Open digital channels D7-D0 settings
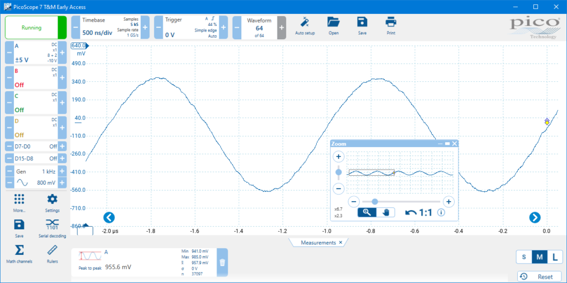Image resolution: width=567 pixels, height=283 pixels. pos(36,146)
